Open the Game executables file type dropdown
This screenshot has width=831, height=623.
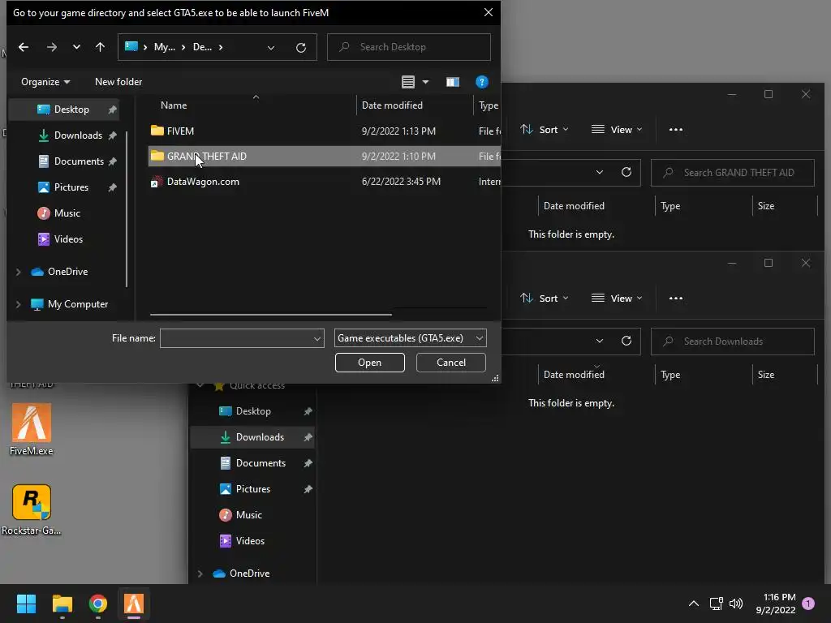coord(410,338)
